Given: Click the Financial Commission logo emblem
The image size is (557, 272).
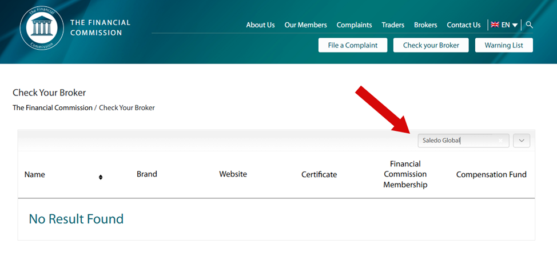Looking at the screenshot, I should pyautogui.click(x=42, y=28).
